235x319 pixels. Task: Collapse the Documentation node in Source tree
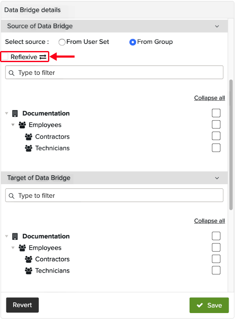point(6,113)
